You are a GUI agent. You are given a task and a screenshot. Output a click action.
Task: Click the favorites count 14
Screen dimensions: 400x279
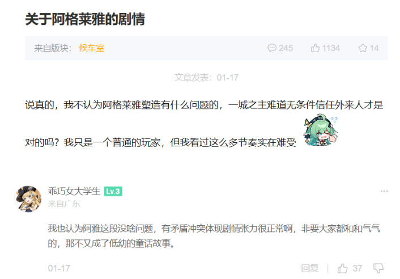point(375,48)
